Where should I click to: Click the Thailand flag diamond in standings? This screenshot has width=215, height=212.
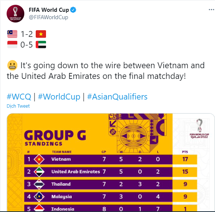39,184
